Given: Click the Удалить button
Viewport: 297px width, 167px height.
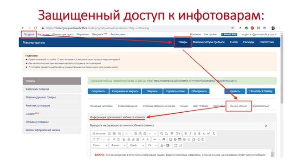Looking at the screenshot, I should (x=235, y=91).
